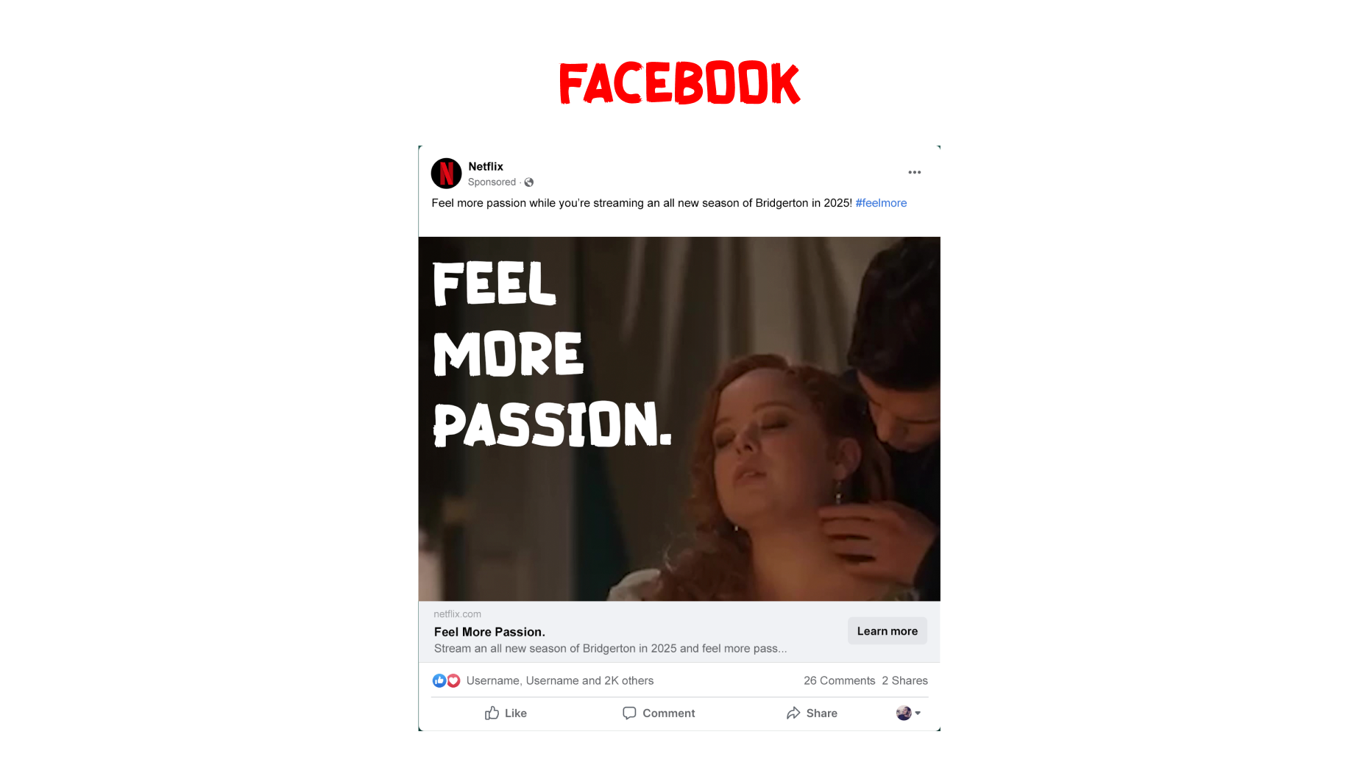Click the Share arrow icon
The width and height of the screenshot is (1360, 765).
tap(793, 713)
